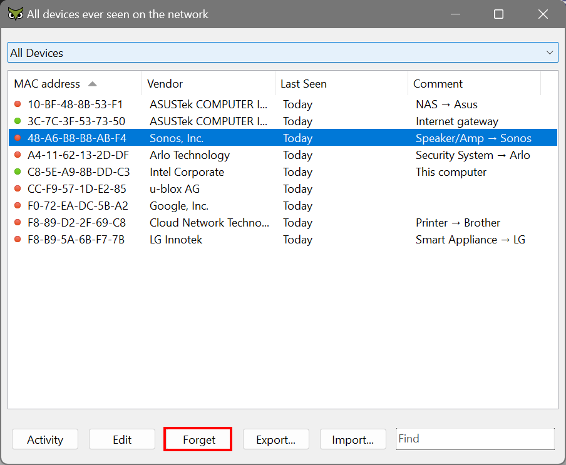The height and width of the screenshot is (465, 566).
Task: Select MAC address C8-5E-A9-8B-DD-C3
Action: click(79, 172)
